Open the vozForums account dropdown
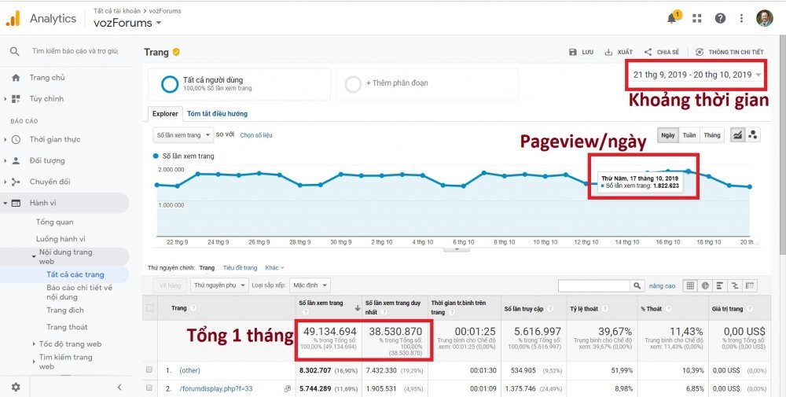This screenshot has width=786, height=397. click(x=127, y=23)
